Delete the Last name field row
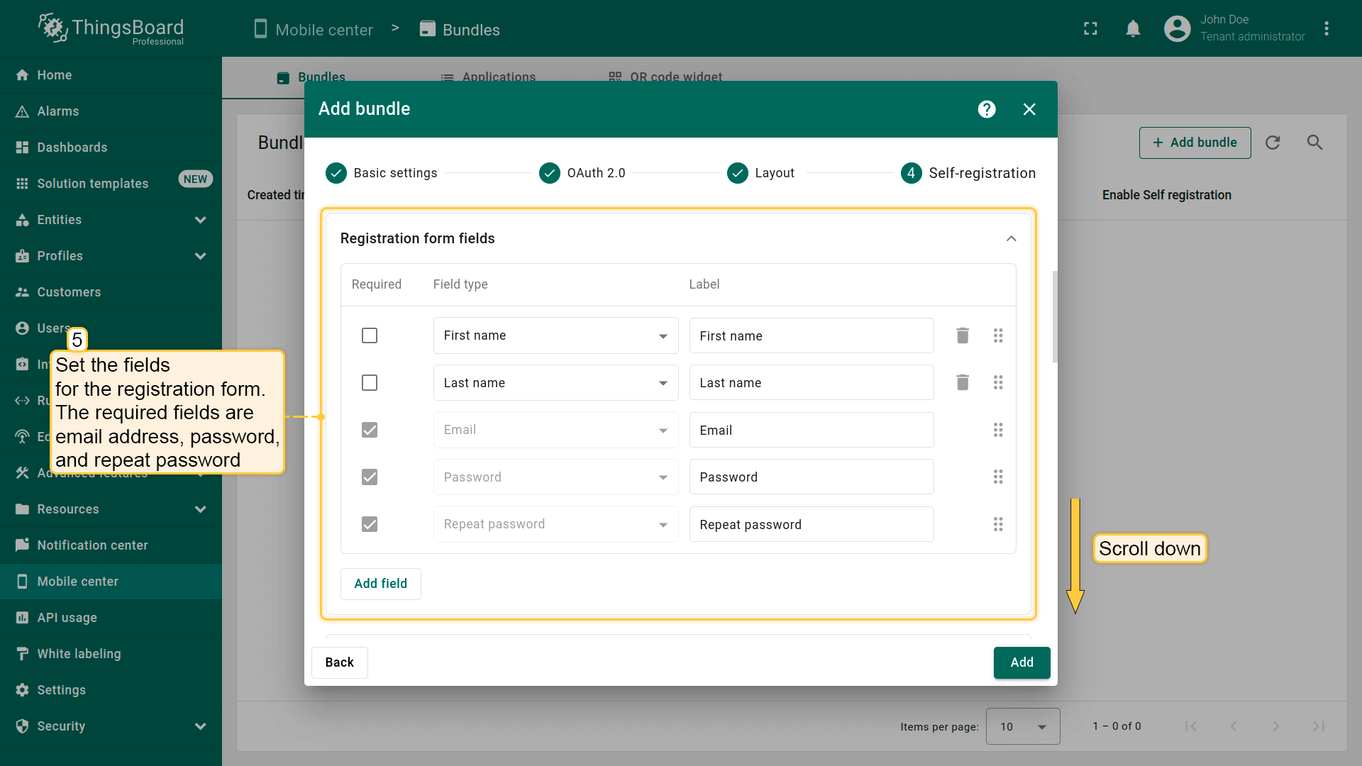Screen dimensions: 1362x766 pos(962,383)
